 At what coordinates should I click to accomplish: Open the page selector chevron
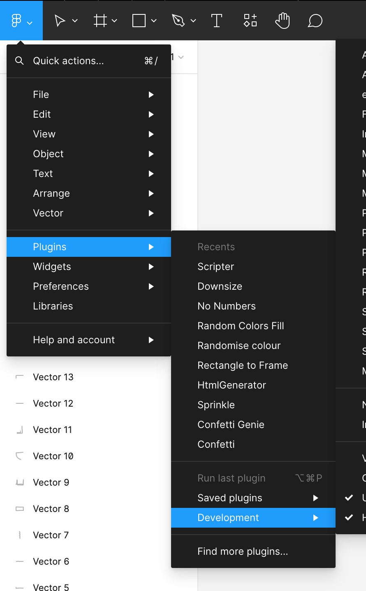(x=181, y=57)
